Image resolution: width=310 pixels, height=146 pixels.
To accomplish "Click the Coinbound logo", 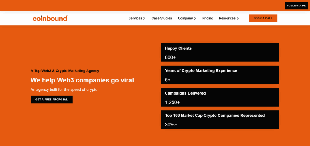I will click(50, 18).
